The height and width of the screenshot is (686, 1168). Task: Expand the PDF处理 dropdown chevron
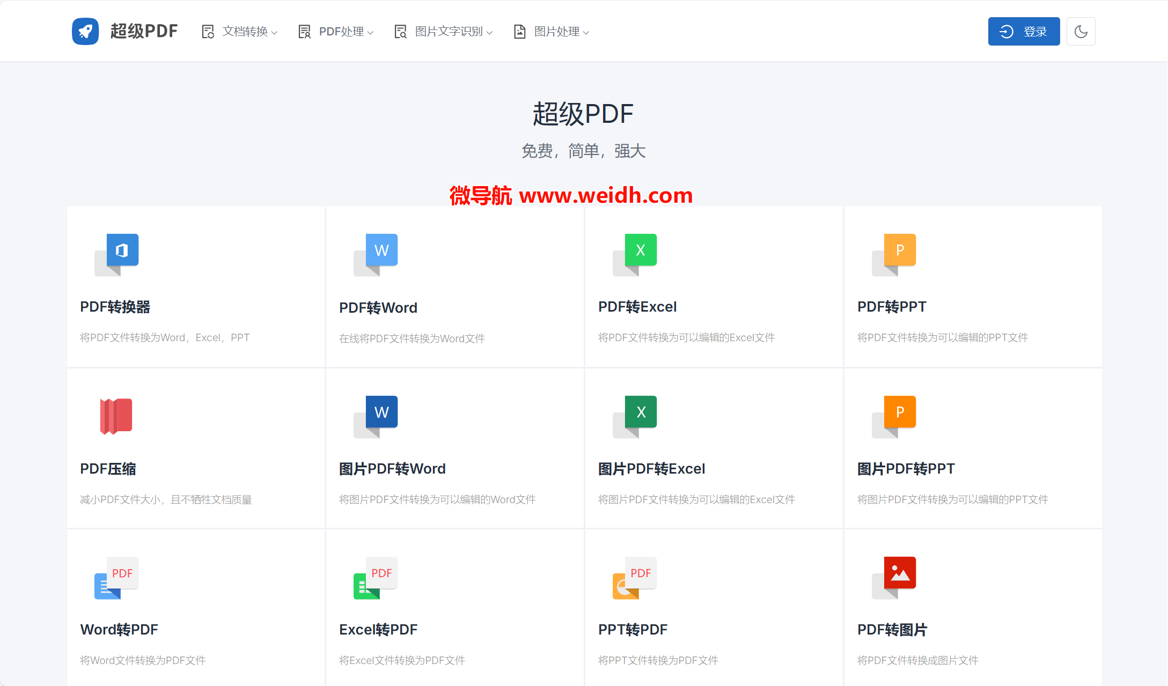tap(370, 33)
